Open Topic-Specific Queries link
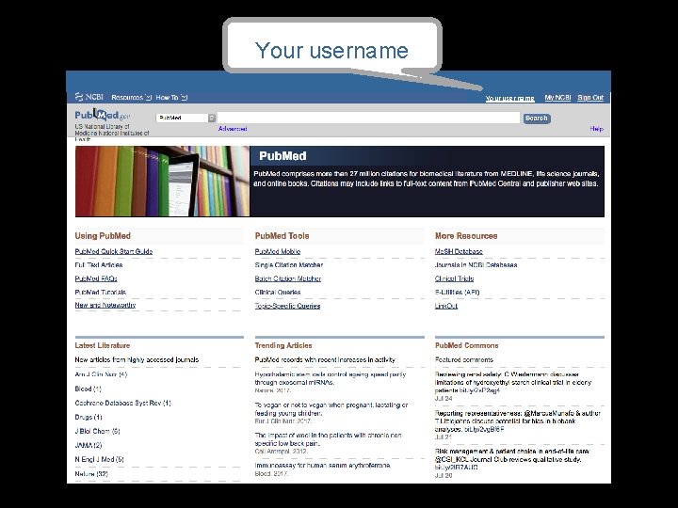 287,306
